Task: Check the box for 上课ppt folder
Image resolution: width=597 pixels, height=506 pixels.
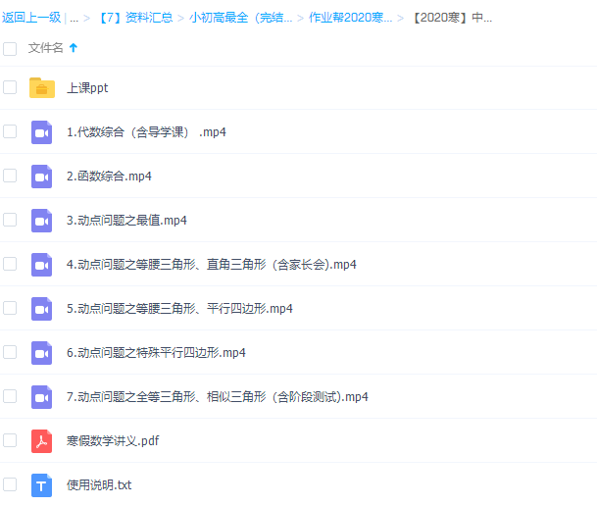Action: coord(10,87)
